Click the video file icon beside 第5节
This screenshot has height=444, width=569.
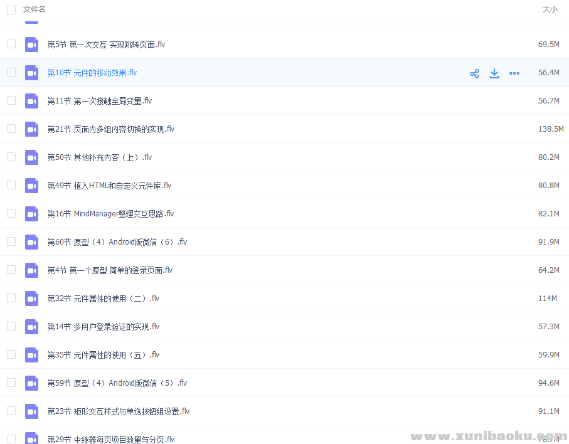31,44
